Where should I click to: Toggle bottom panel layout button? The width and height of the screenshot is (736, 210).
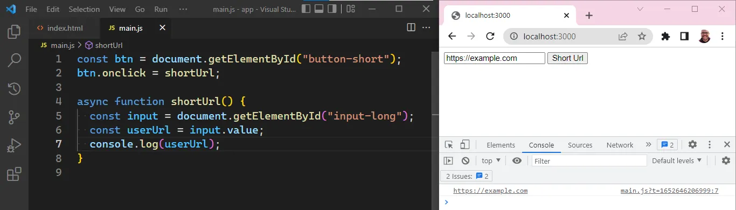[x=319, y=9]
